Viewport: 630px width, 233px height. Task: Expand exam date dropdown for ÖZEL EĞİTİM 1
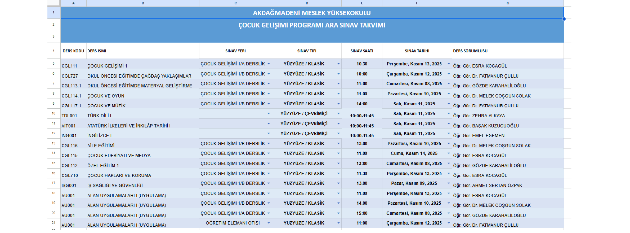pos(449,164)
